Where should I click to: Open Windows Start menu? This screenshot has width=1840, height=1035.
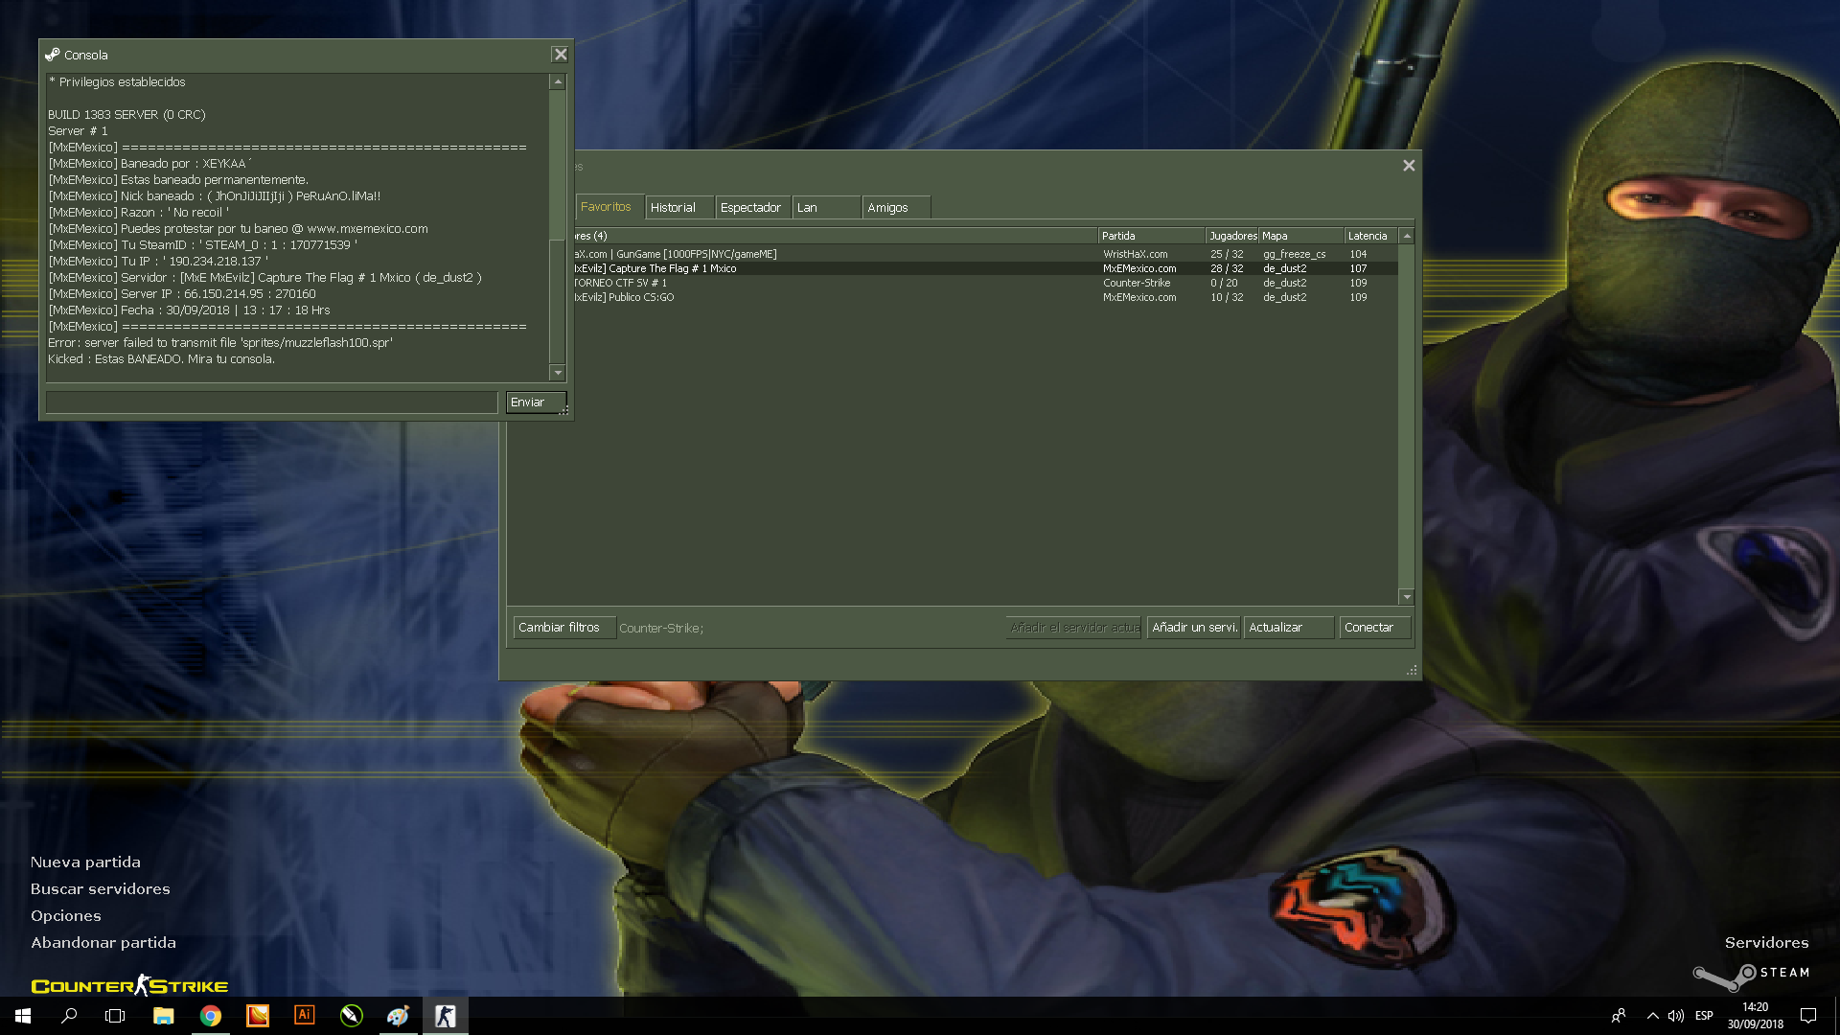tap(23, 1016)
